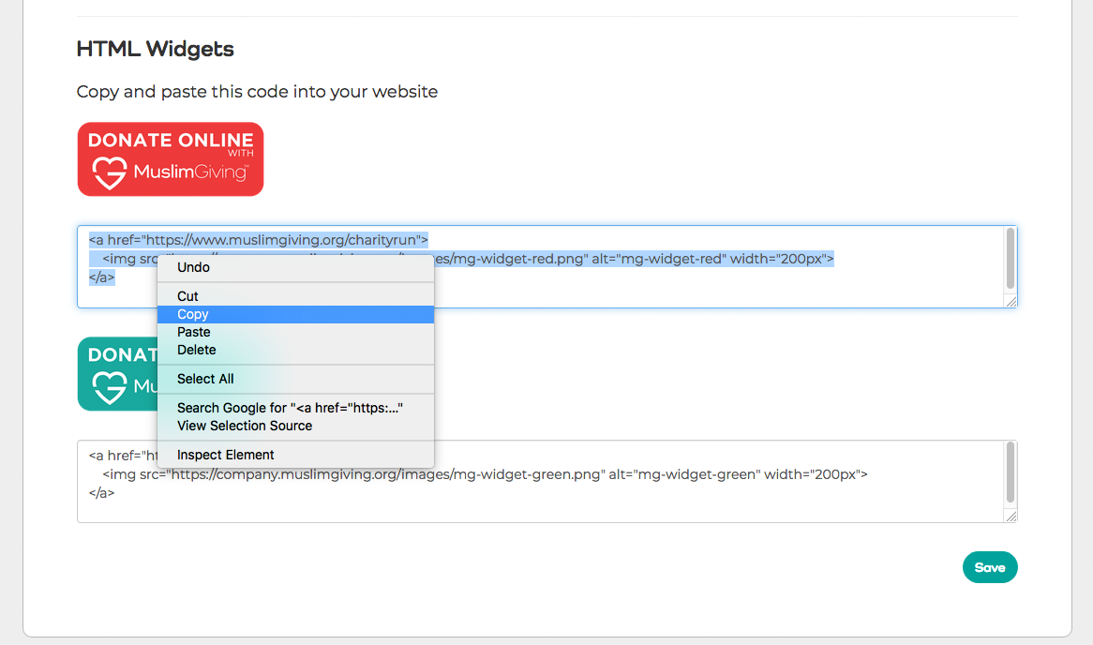1093x645 pixels.
Task: Click the closing </a> tag in green code
Action: 102,493
